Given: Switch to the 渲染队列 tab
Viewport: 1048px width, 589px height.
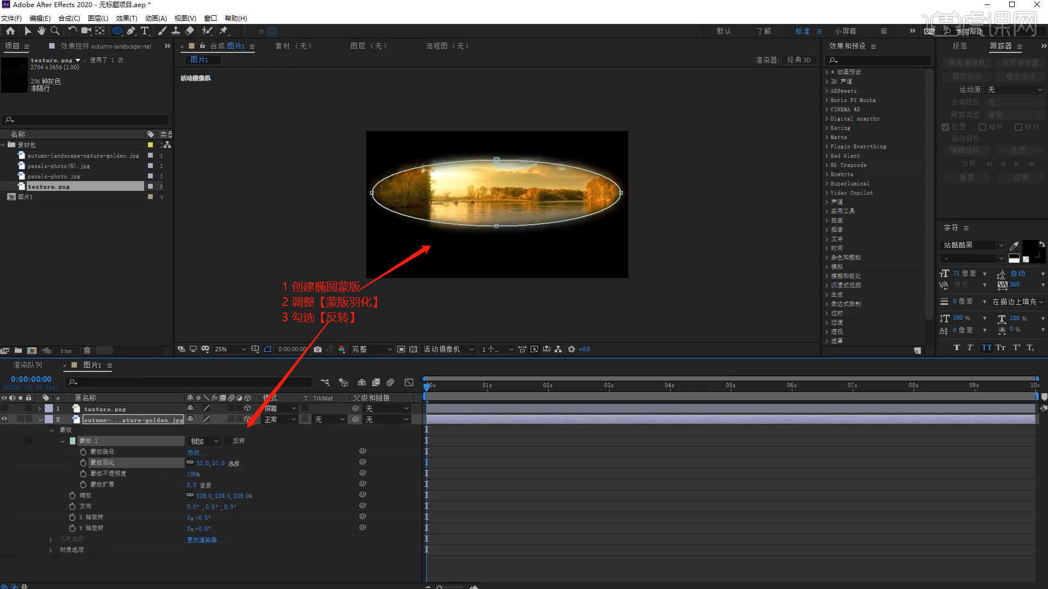Looking at the screenshot, I should point(27,365).
